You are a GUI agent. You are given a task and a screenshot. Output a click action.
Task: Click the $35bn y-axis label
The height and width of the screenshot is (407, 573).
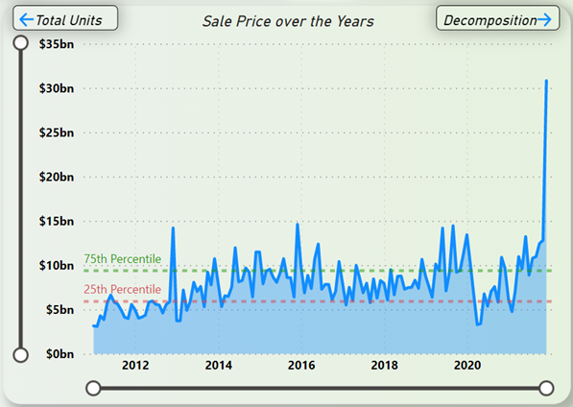tap(57, 44)
